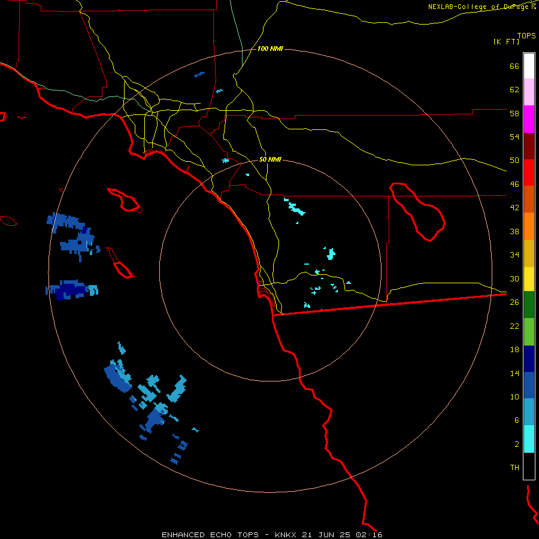Select the "42" legend value
Viewport: 539px width, 539px height.
point(514,207)
